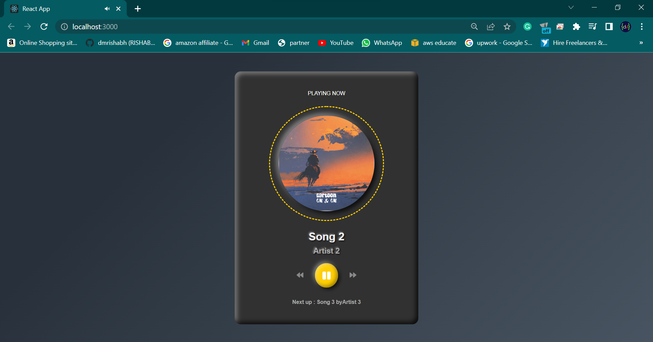653x342 pixels.
Task: Open the partner bookmark
Action: [x=294, y=43]
